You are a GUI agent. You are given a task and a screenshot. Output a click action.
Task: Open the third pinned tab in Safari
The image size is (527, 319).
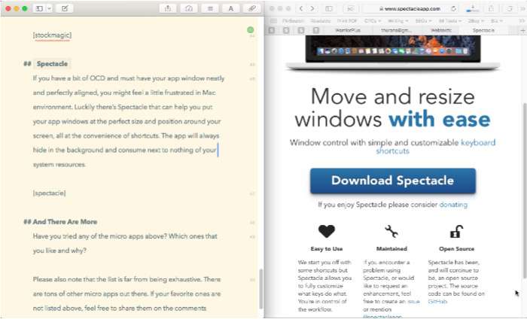pos(301,30)
